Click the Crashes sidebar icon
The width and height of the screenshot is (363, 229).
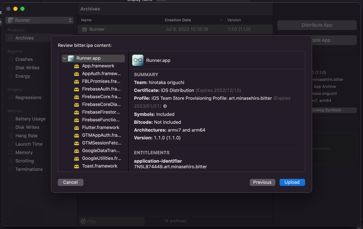pos(11,59)
